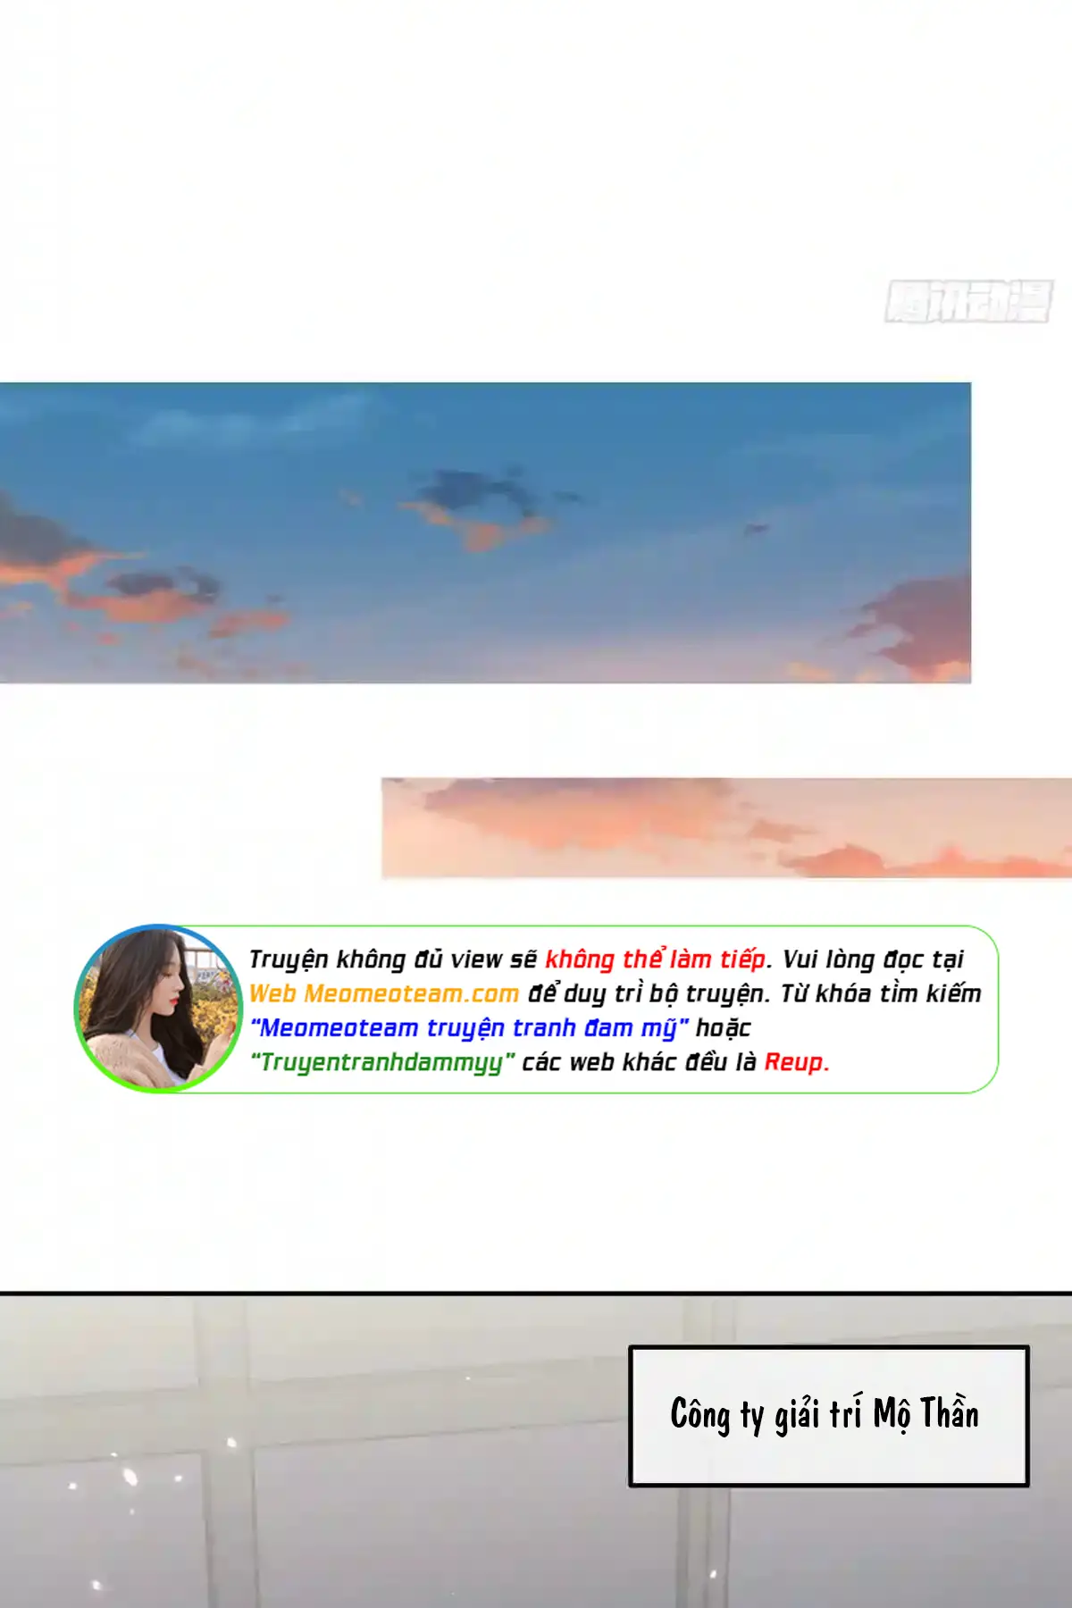Click the grey watermark logo at top right
Screen dimensions: 1072x1608
(x=968, y=301)
